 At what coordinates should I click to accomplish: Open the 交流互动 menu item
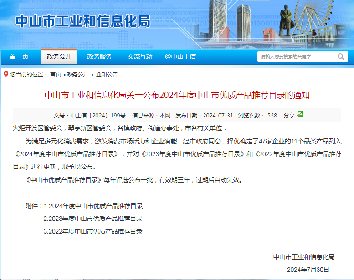(140, 56)
